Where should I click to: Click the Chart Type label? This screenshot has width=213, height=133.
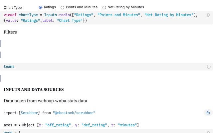coord(13,8)
